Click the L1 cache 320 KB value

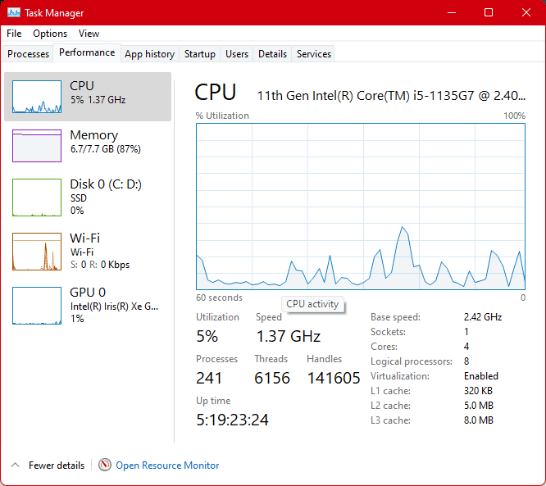point(478,391)
